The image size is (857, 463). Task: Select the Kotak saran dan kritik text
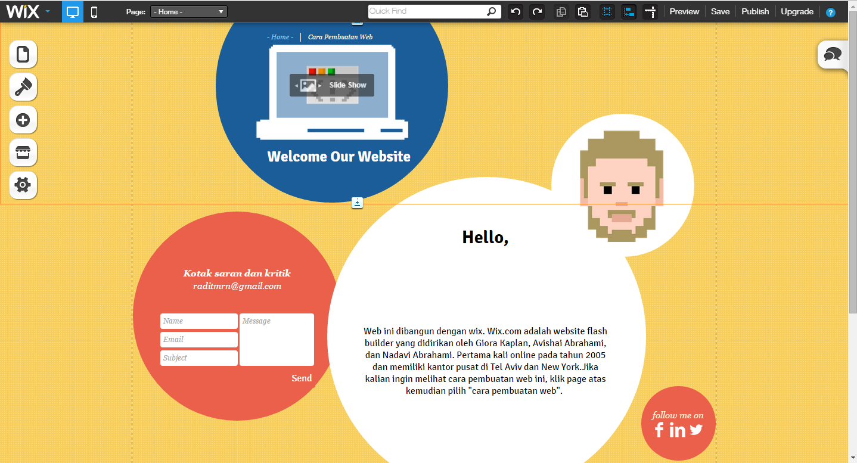tap(237, 274)
